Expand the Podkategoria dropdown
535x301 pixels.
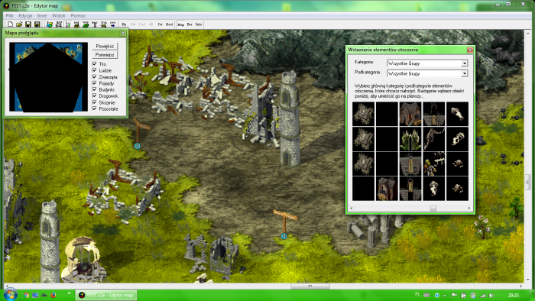coord(465,73)
